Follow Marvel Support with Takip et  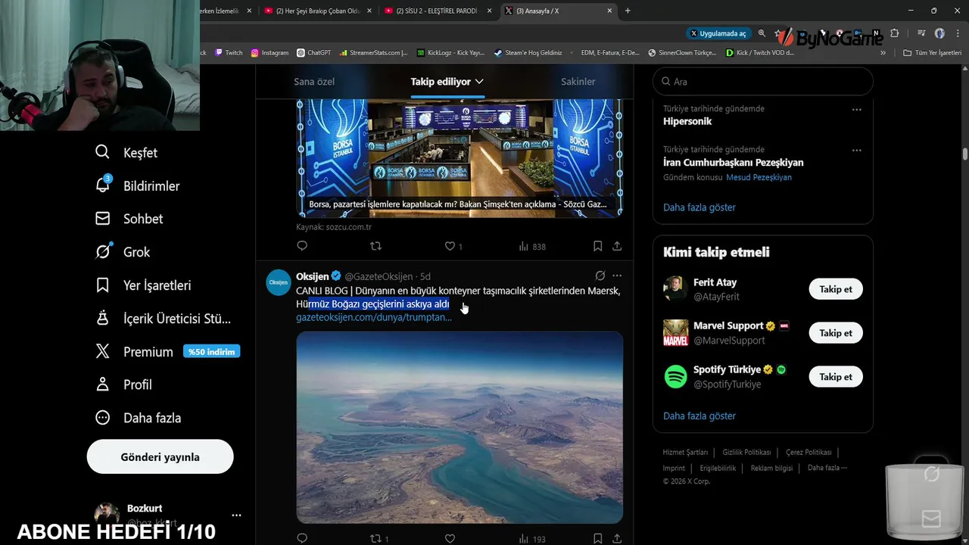coord(836,333)
